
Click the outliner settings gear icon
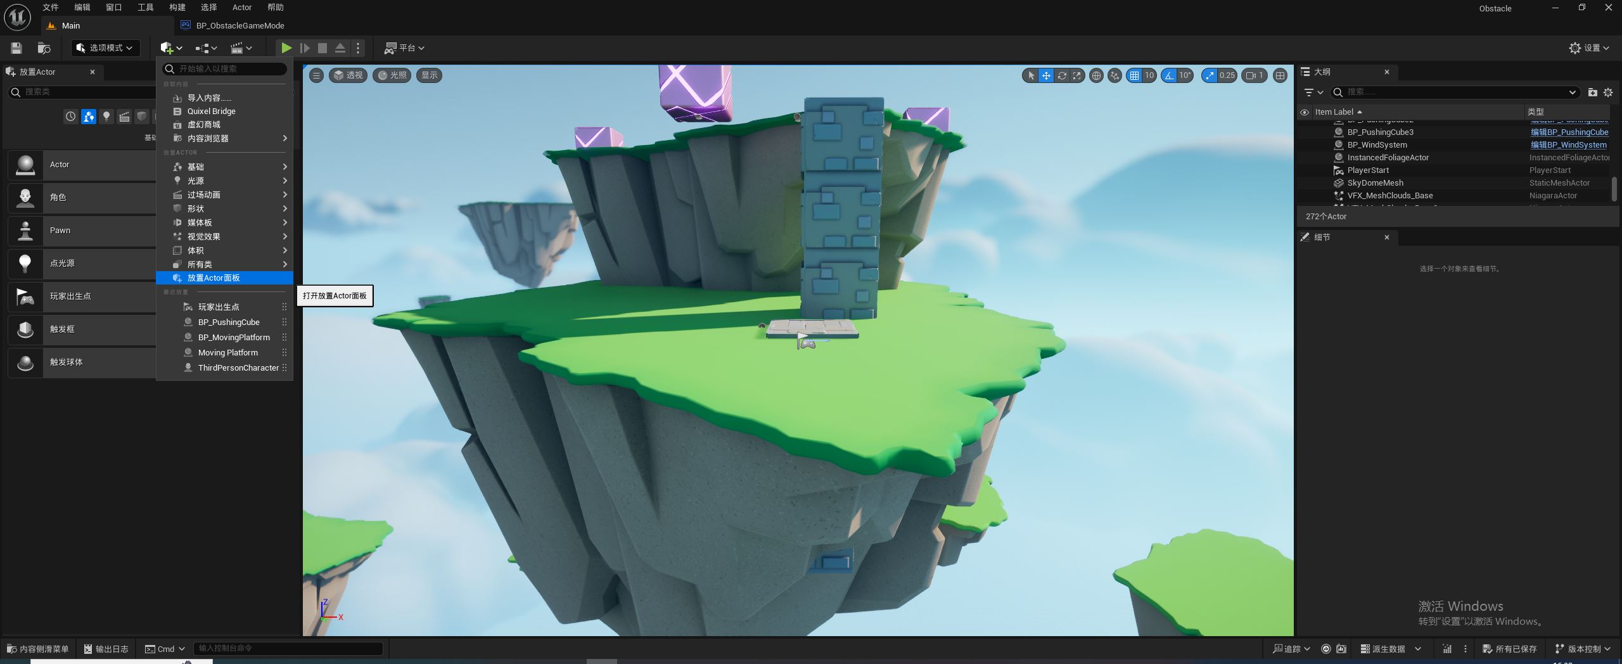1608,93
